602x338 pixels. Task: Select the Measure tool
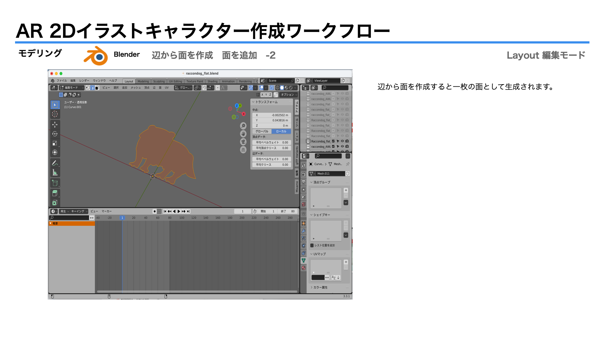(x=55, y=172)
